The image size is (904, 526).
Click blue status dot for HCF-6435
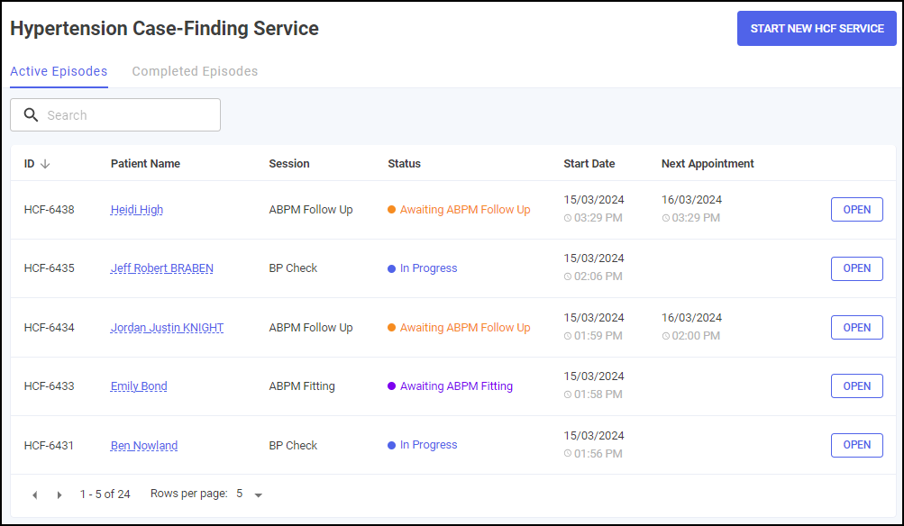tap(391, 268)
